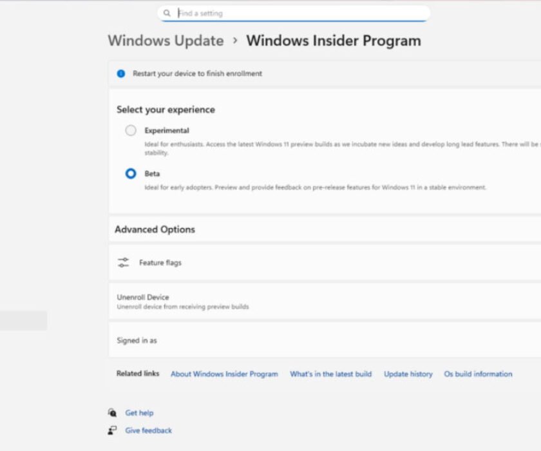
Task: Open What's in the latest build link
Action: tap(331, 374)
